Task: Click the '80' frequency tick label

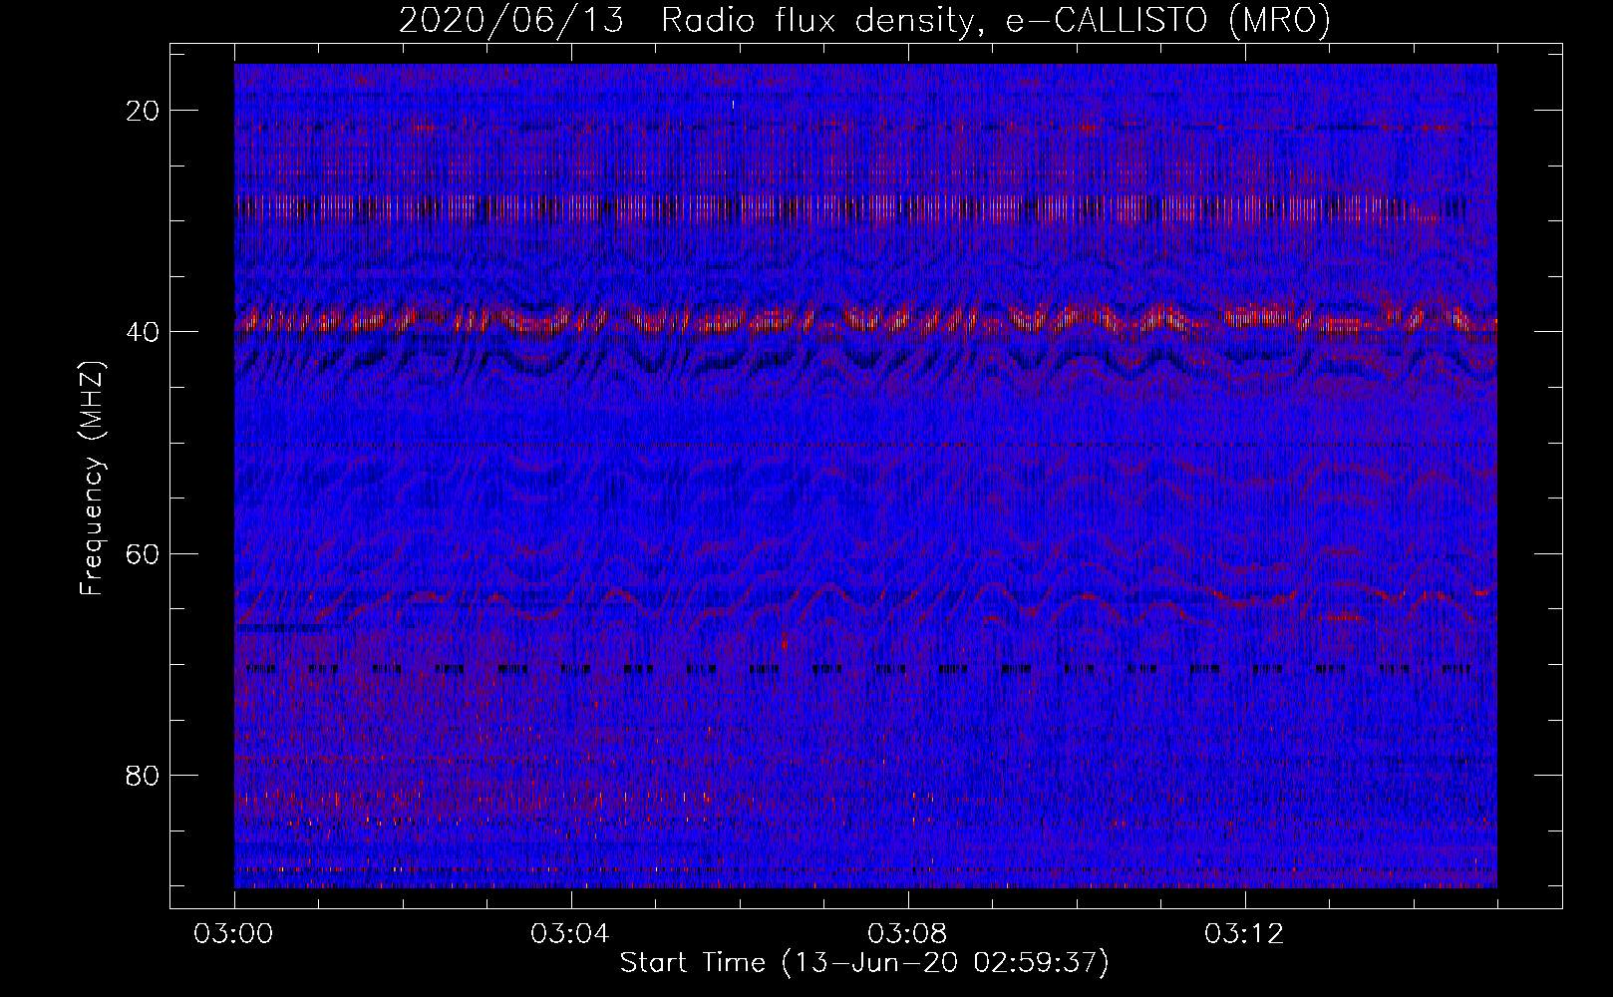Action: coord(144,775)
